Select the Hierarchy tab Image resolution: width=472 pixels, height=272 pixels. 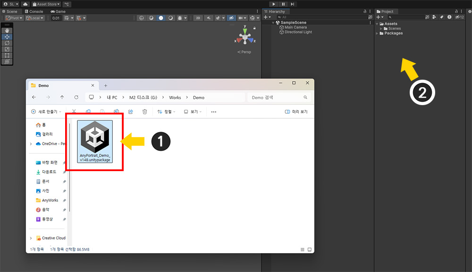(275, 11)
